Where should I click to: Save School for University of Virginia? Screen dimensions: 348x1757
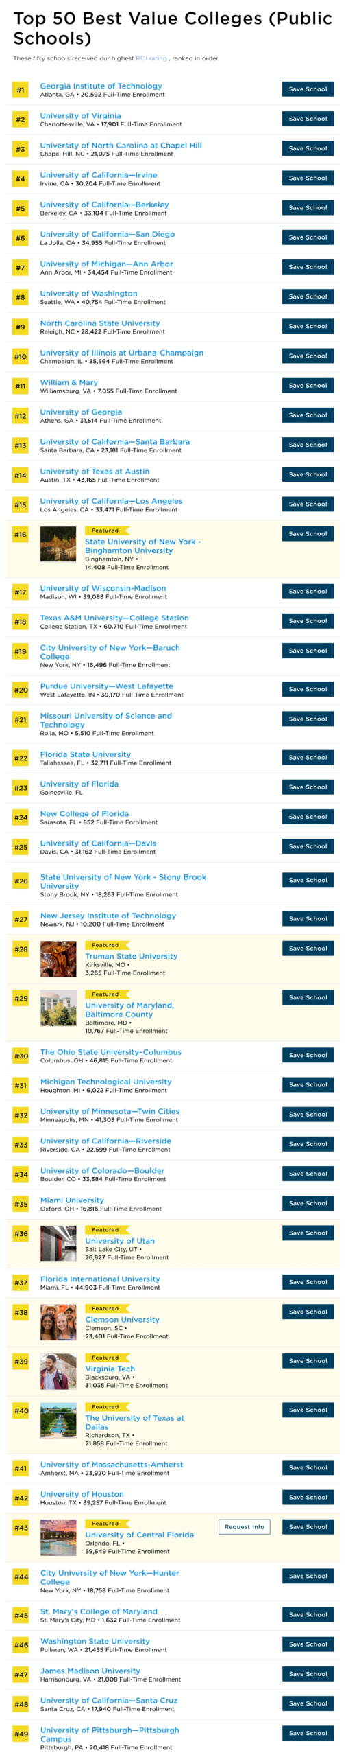[308, 119]
